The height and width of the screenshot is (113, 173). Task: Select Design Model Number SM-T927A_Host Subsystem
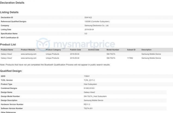click(95, 96)
